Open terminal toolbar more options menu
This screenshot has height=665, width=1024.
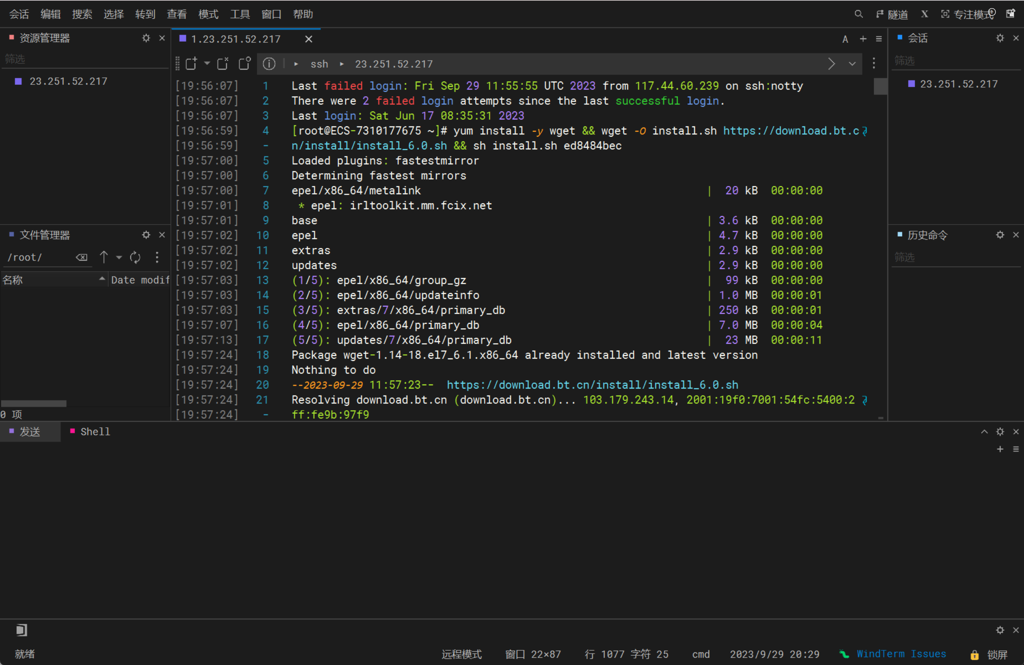(874, 64)
